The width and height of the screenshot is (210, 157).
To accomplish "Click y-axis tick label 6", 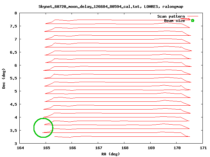I will pos(16,65).
